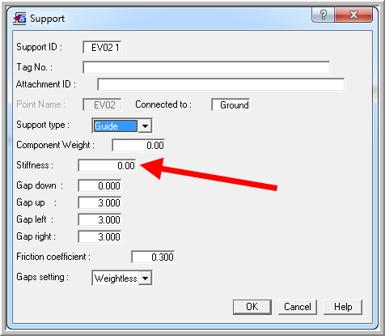Focus the Component Weight field

138,146
